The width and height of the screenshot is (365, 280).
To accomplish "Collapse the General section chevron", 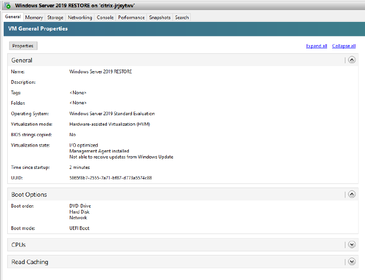I will (x=352, y=60).
